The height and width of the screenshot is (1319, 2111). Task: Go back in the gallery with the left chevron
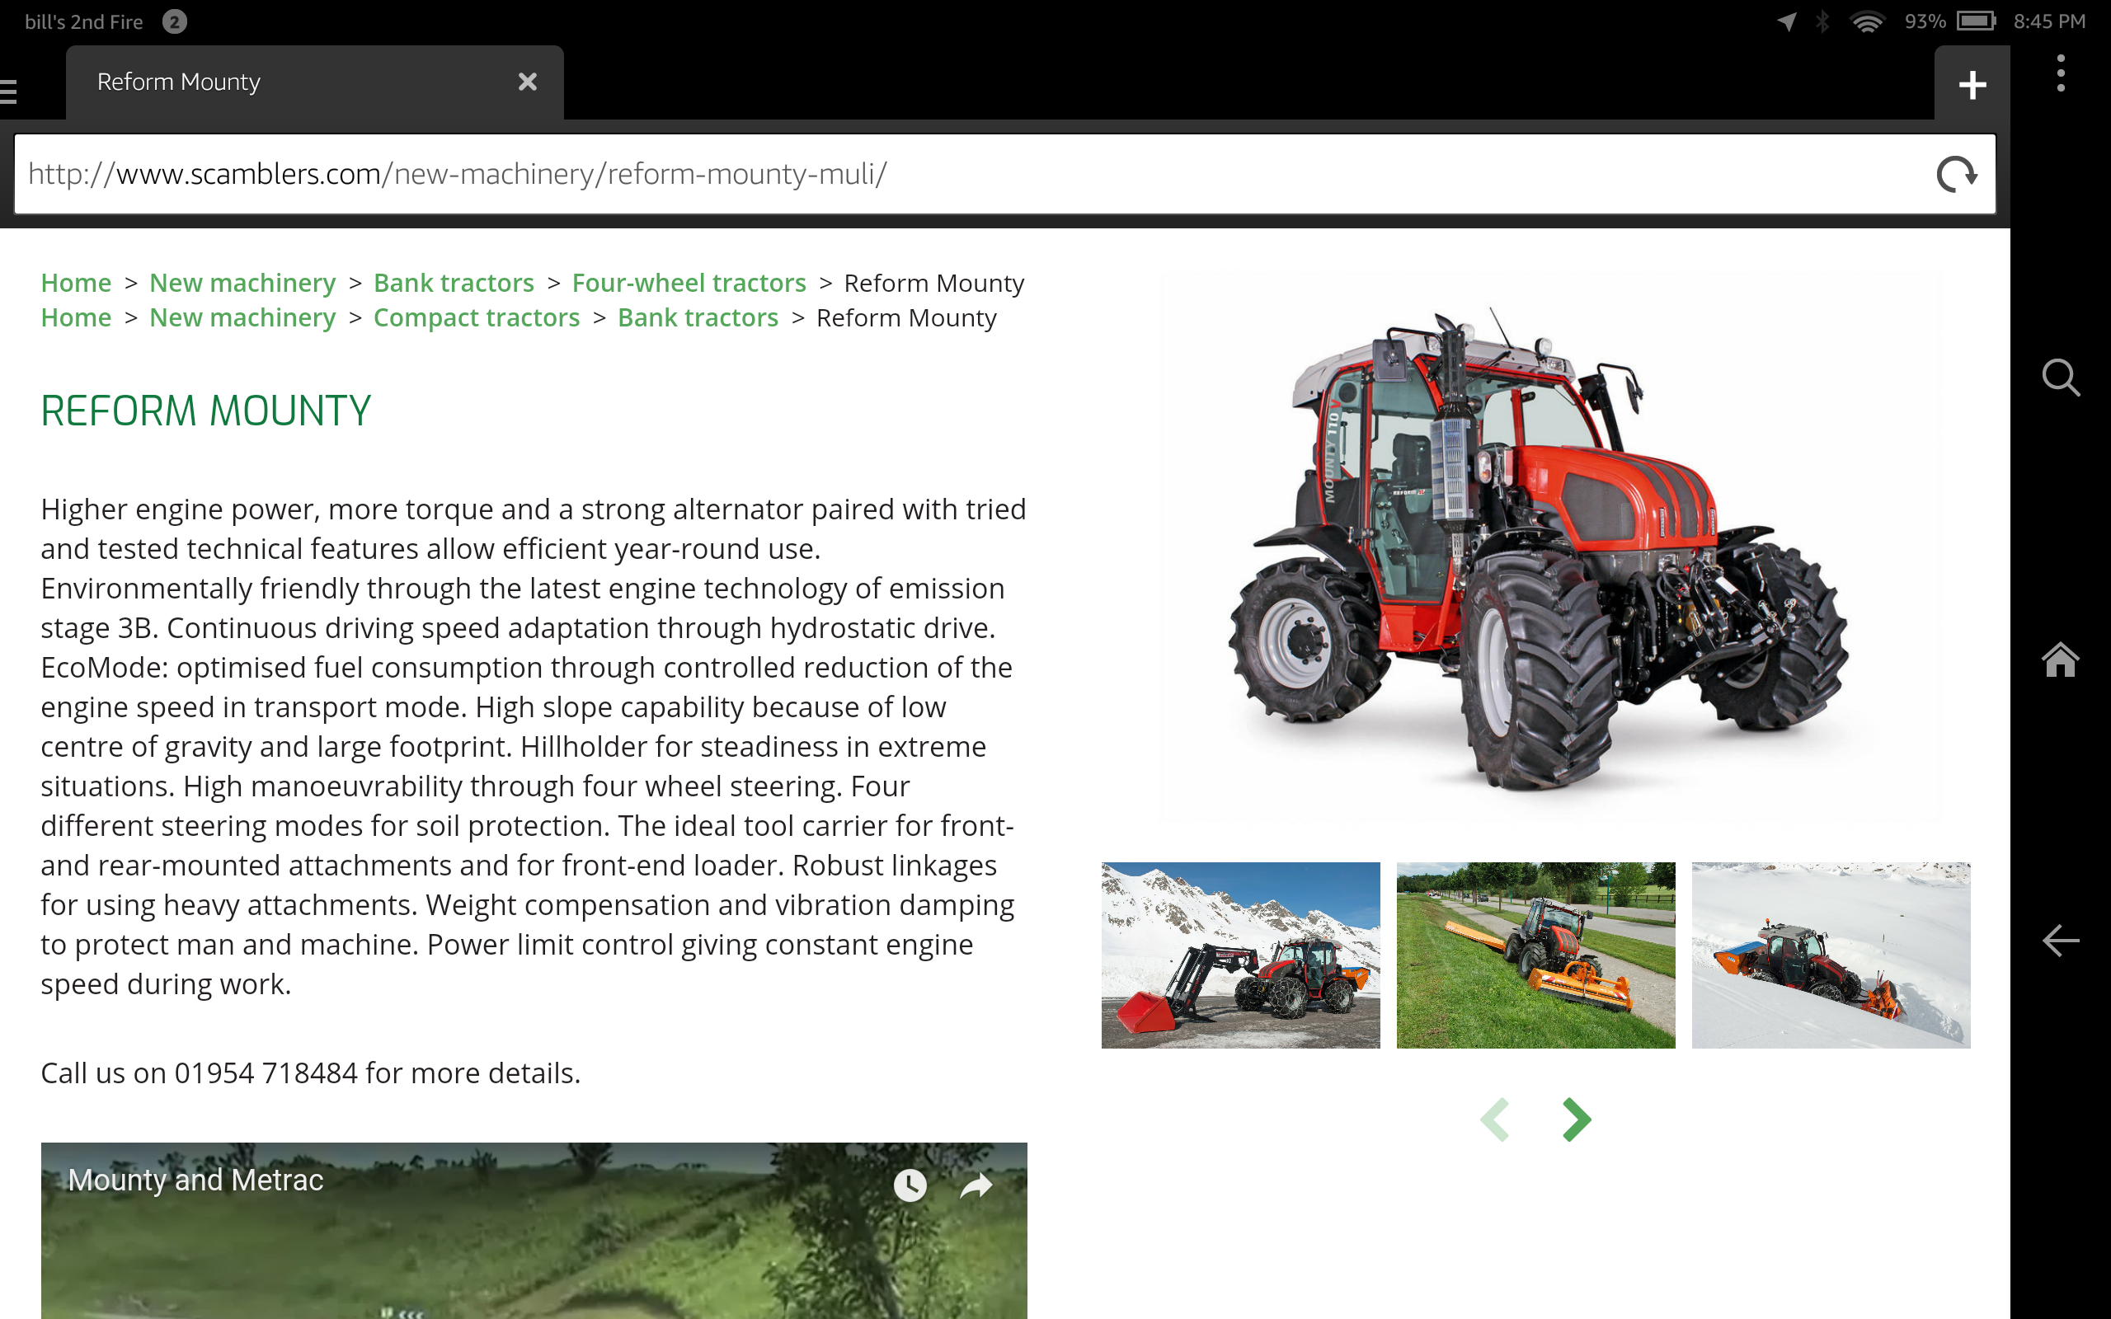[1495, 1120]
